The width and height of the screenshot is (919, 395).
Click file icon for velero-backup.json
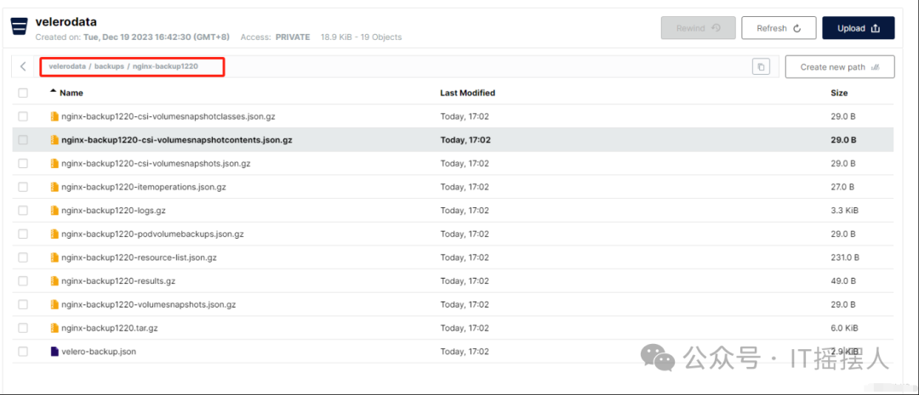tap(54, 352)
